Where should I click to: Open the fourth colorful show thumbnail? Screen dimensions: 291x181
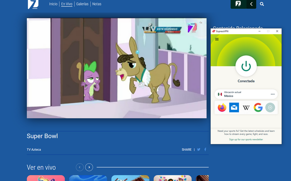coord(172,178)
